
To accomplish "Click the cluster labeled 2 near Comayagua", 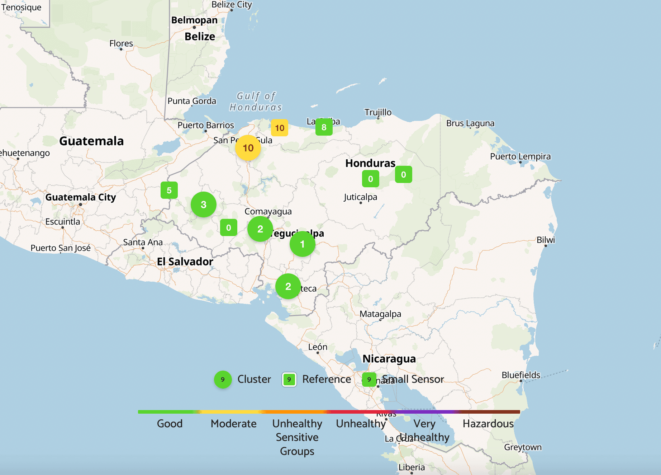I will coord(260,229).
